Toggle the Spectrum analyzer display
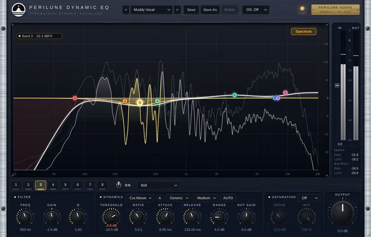This screenshot has width=371, height=237. 303,31
